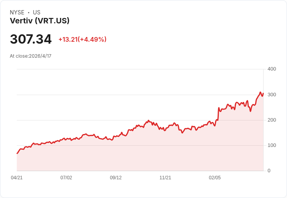Click the At close:2026/4/17 timestamp

(30, 56)
